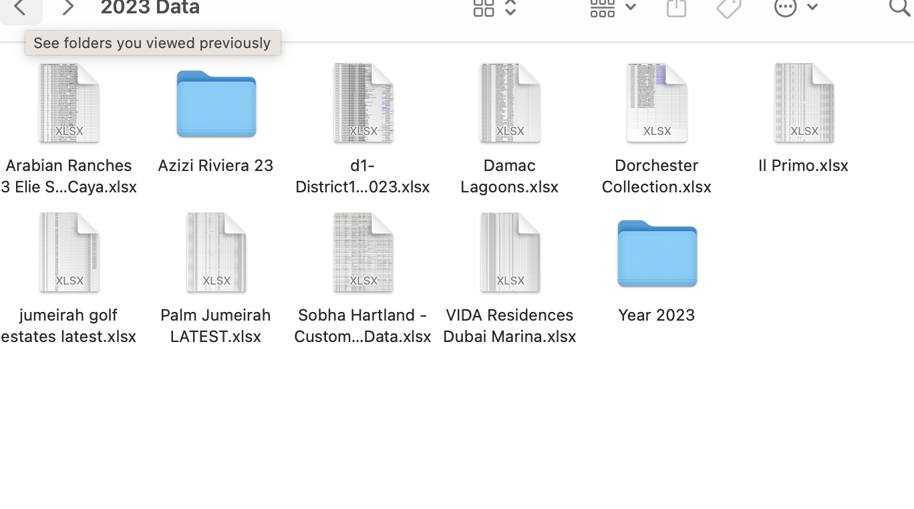Click the Arabian Ranches 3 Elie S...Caya.xlsx filename
Image resolution: width=914 pixels, height=509 pixels.
click(69, 176)
